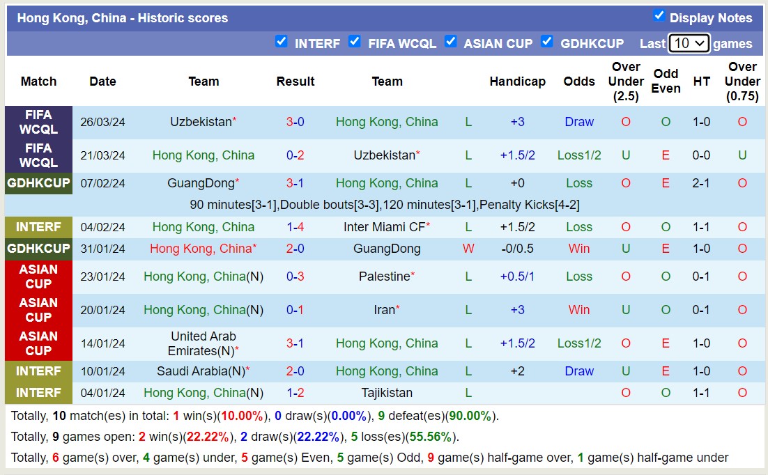Viewport: 768px width, 475px height.
Task: Click the Over Under (0.75) column header
Action: pos(742,81)
